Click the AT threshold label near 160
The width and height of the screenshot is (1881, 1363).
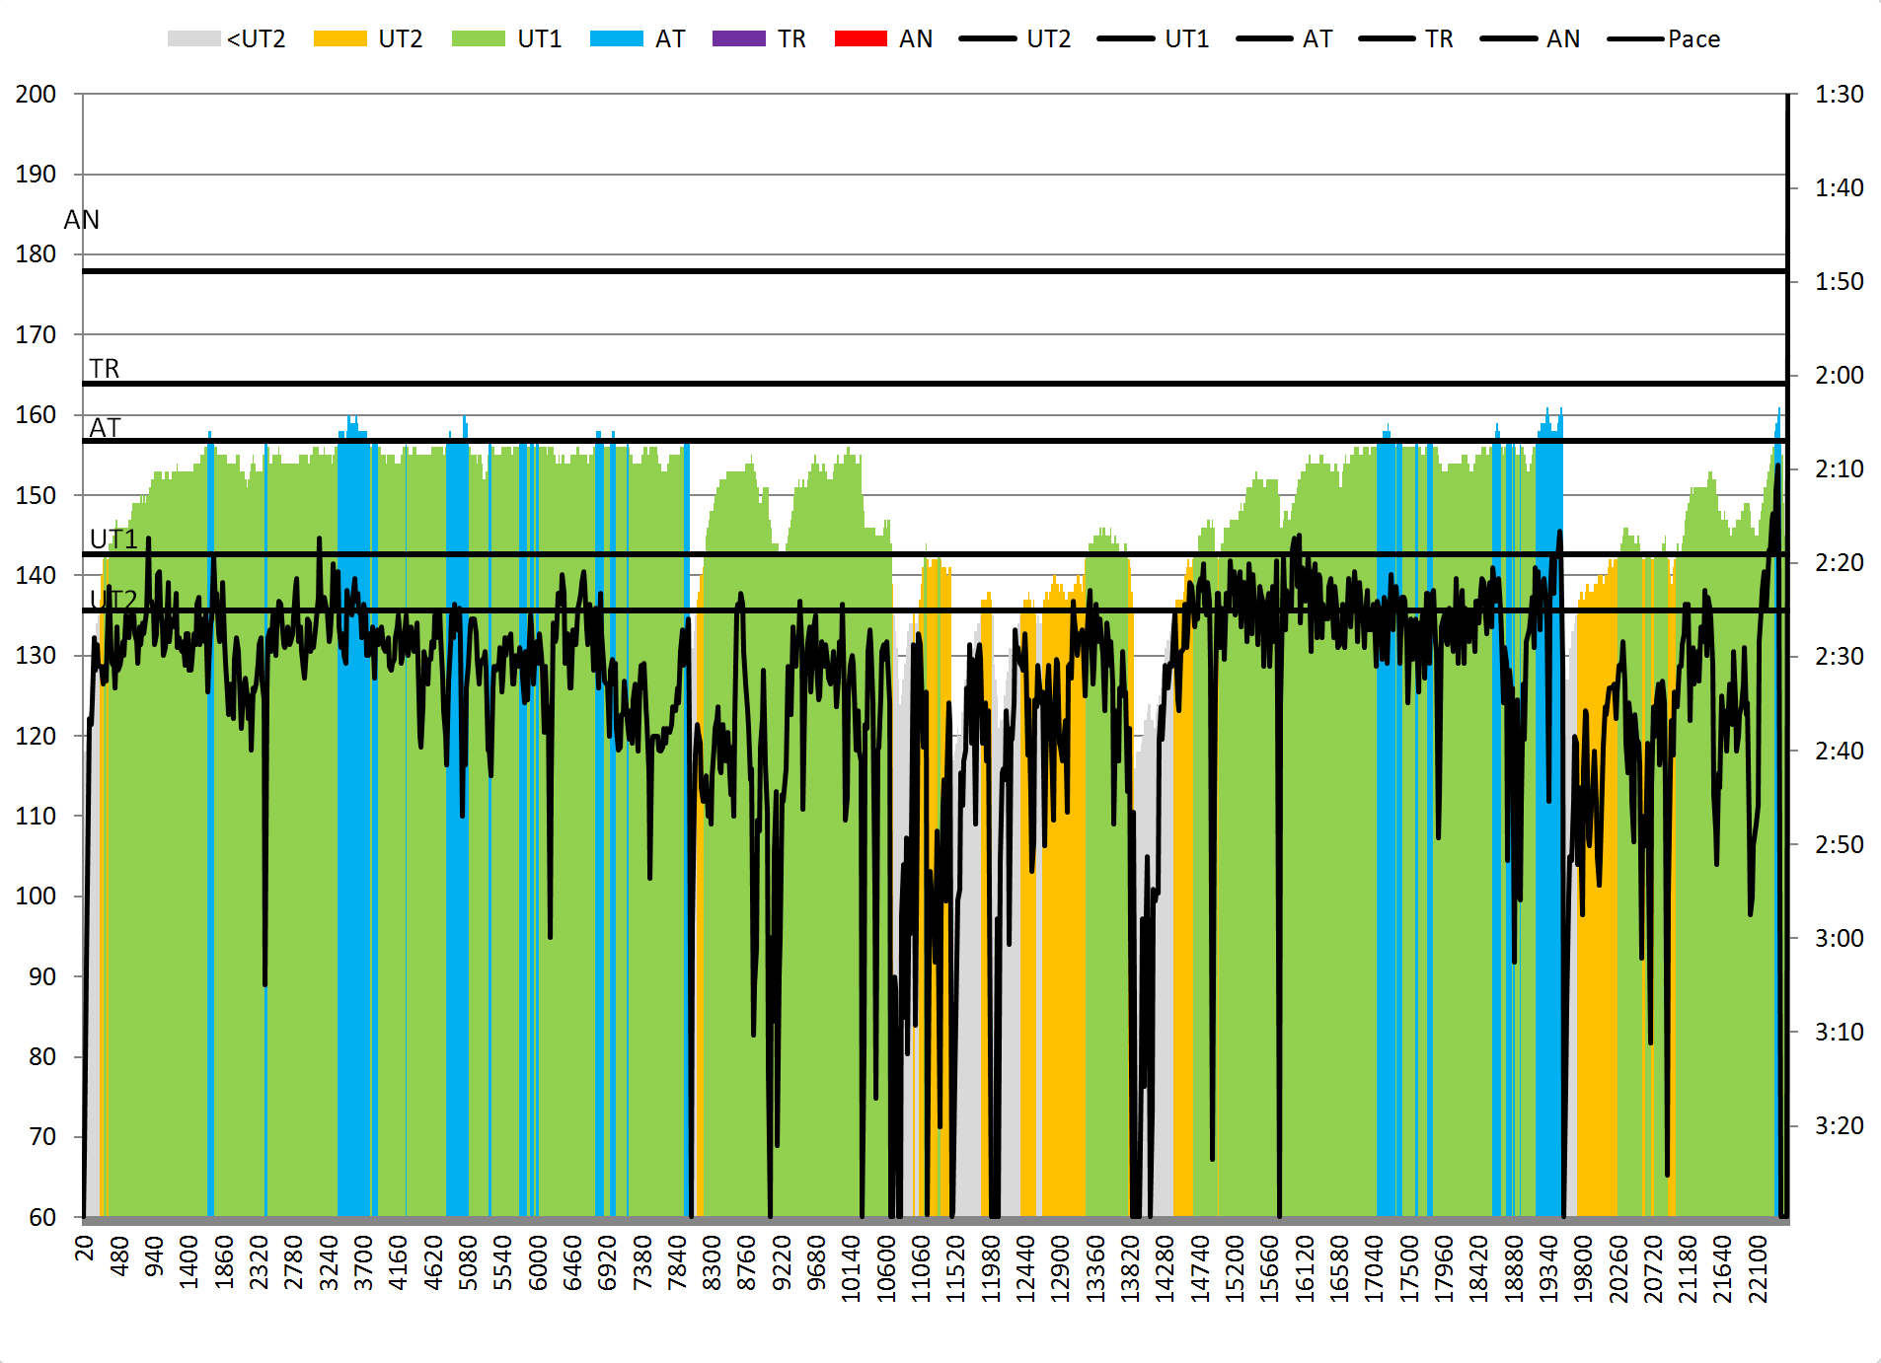[x=105, y=428]
